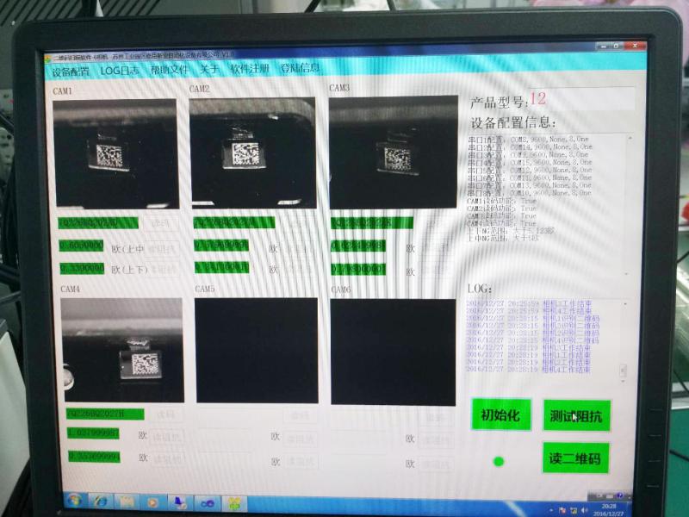Click the green active app taskbar icon
The height and width of the screenshot is (517, 689).
(234, 503)
